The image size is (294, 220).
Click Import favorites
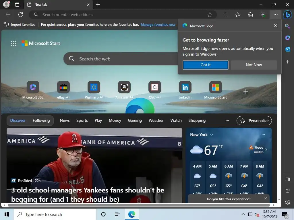pyautogui.click(x=20, y=25)
